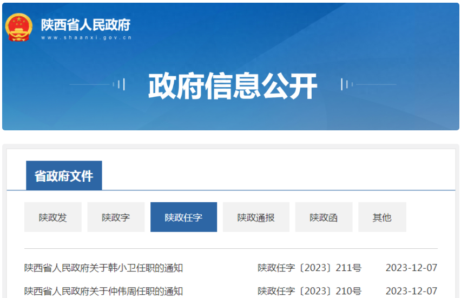The height and width of the screenshot is (298, 461).
Task: Click the www.shaanxi.gov.cn URL text
Action: (86, 38)
